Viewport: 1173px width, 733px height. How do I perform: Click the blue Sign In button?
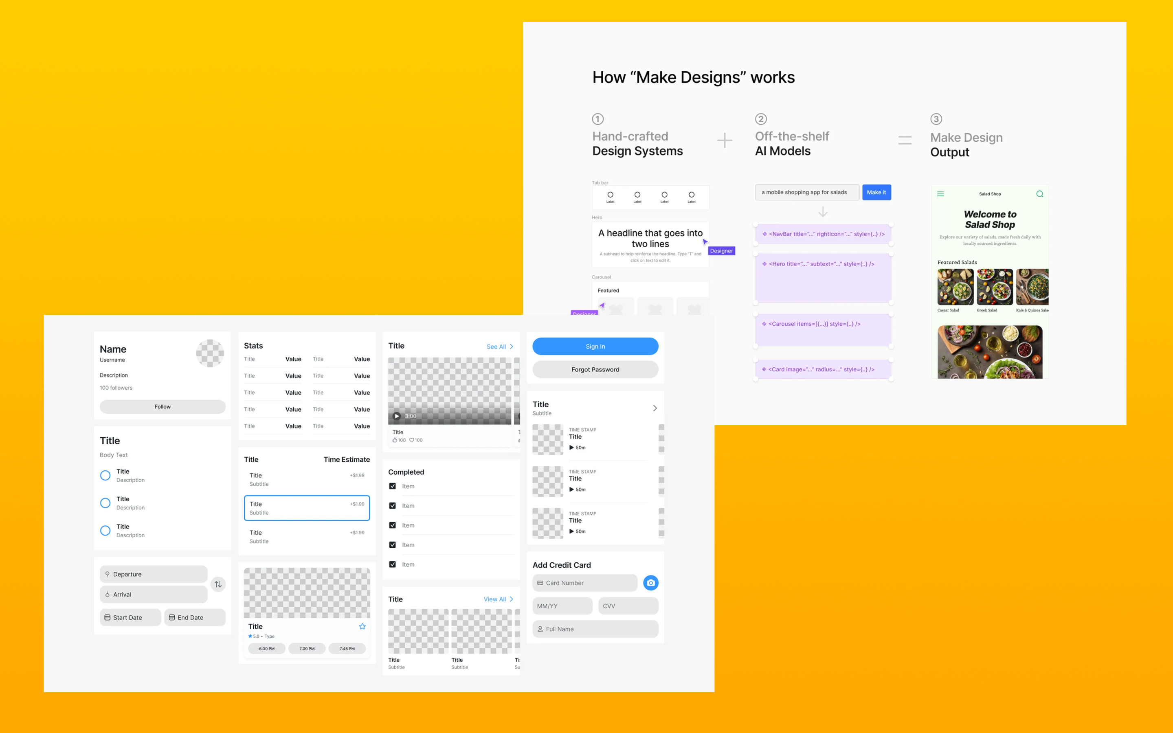pyautogui.click(x=595, y=346)
